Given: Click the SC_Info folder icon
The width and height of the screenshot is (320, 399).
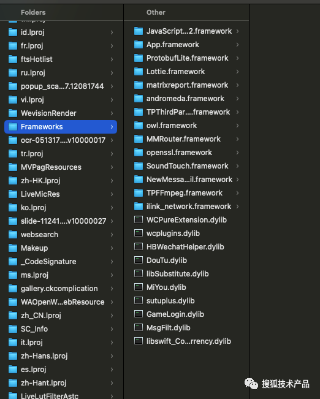Looking at the screenshot, I should point(13,329).
